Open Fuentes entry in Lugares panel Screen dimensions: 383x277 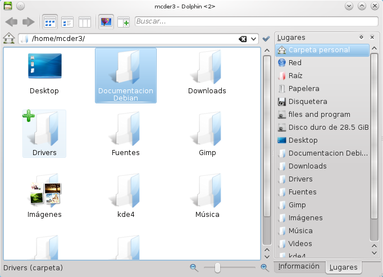pos(322,192)
